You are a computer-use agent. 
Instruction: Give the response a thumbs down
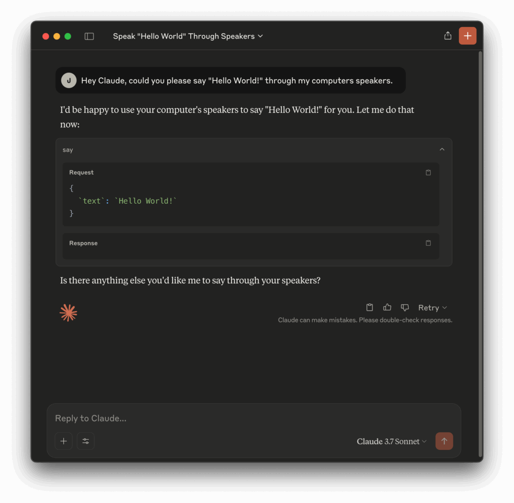point(405,307)
